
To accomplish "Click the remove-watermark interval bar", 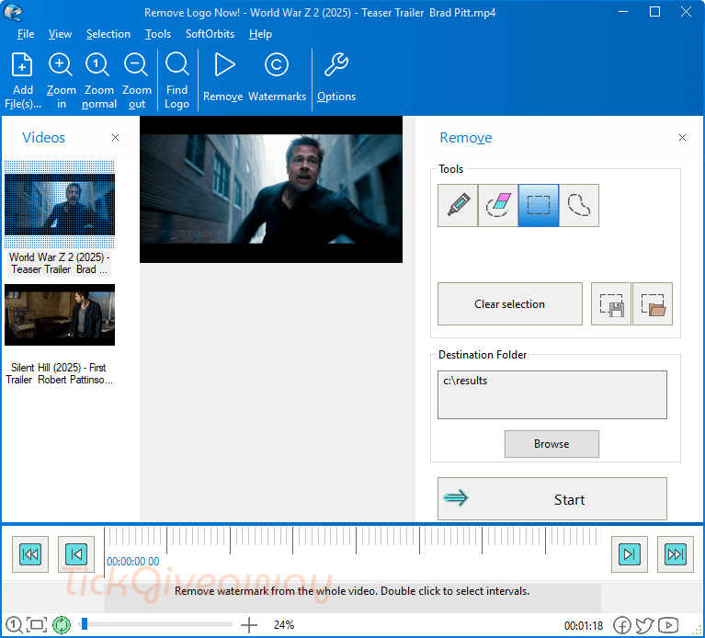I will pyautogui.click(x=353, y=598).
